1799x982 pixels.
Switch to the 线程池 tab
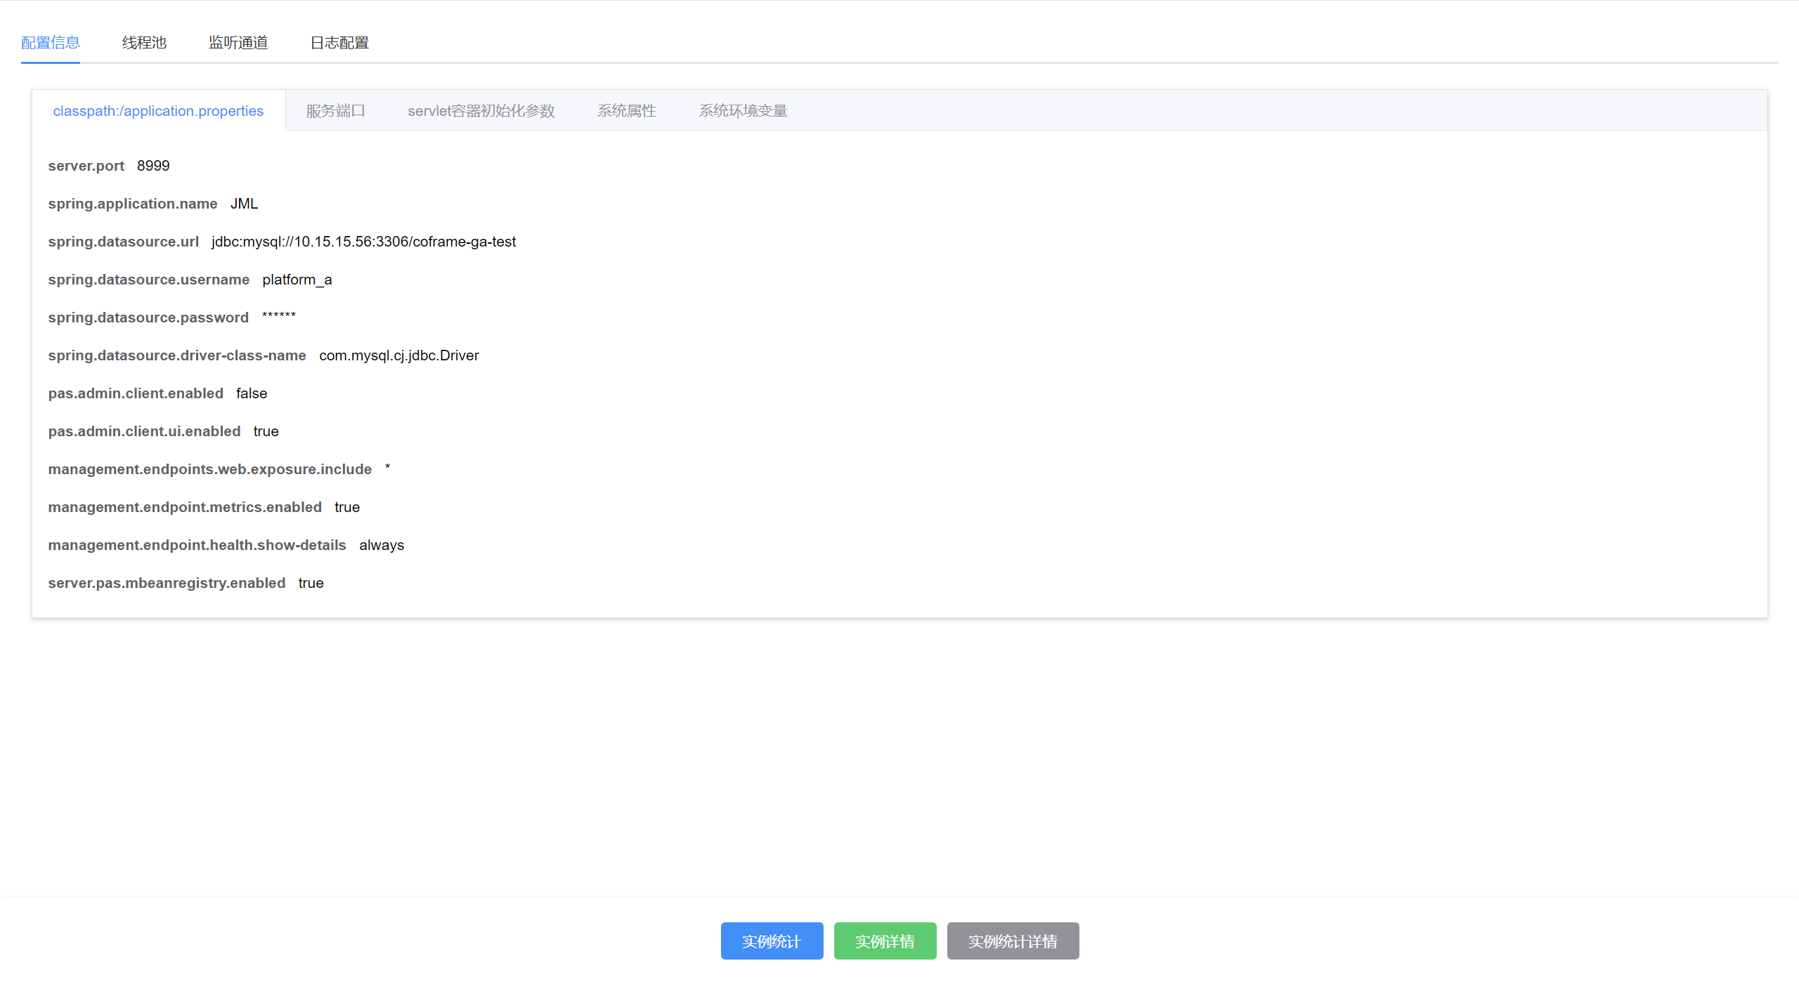tap(144, 43)
